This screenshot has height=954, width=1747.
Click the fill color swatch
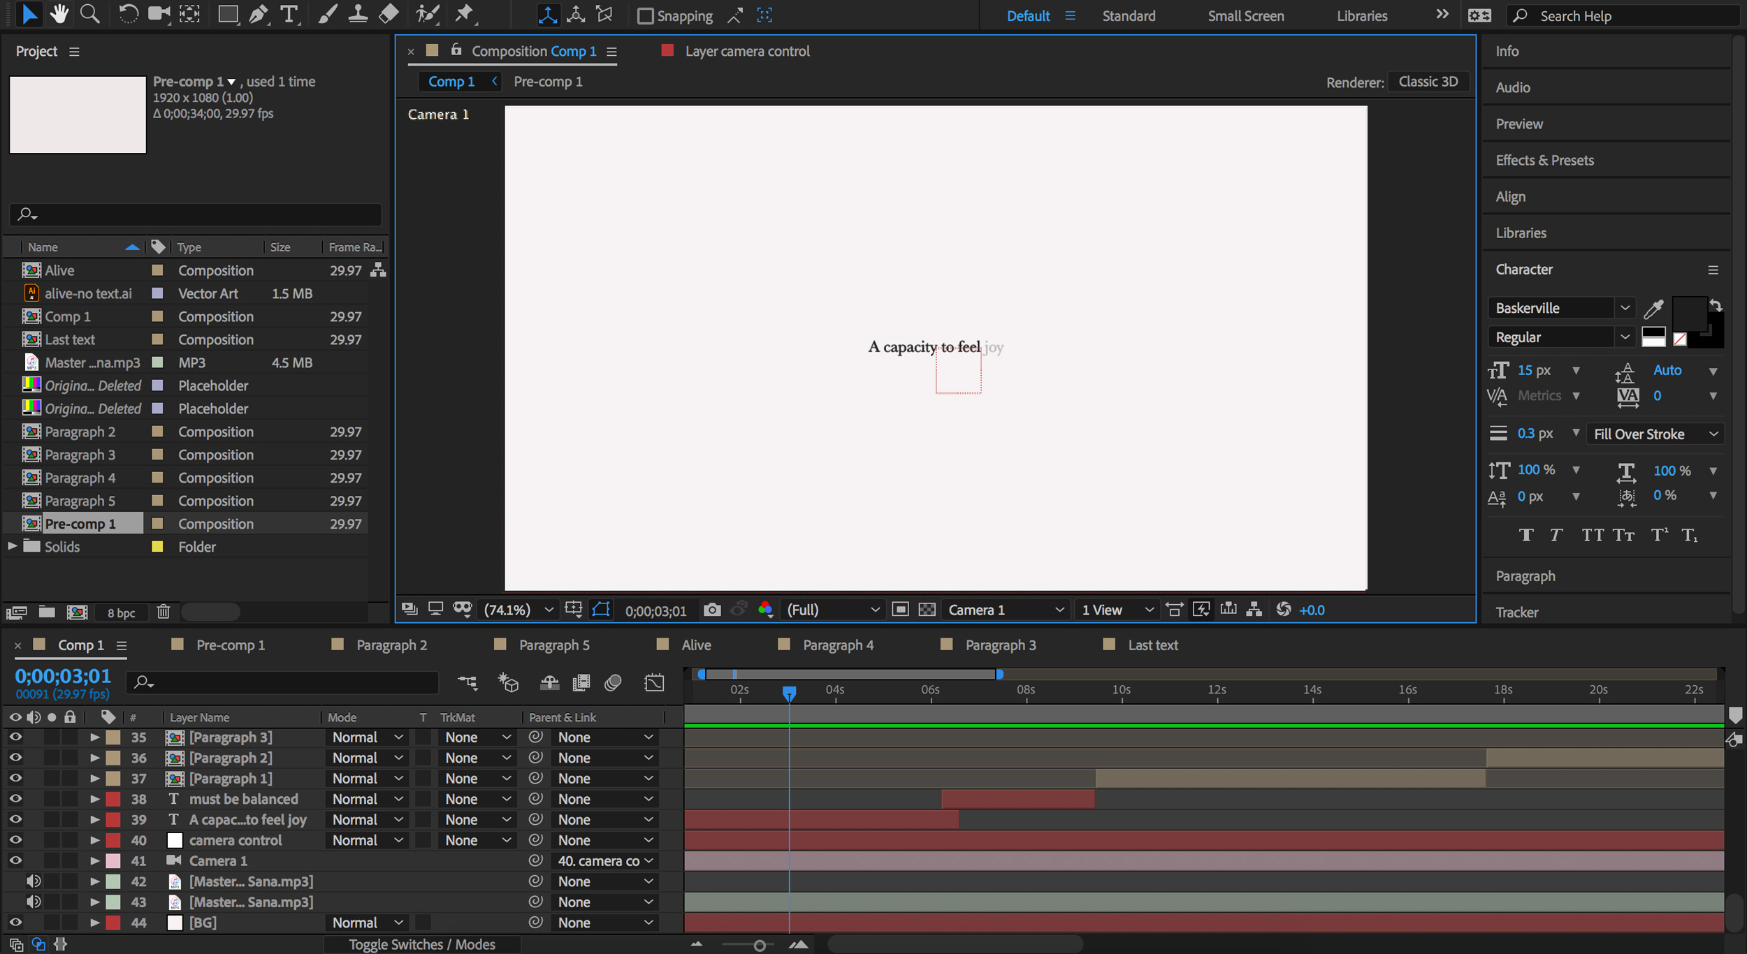(1689, 312)
